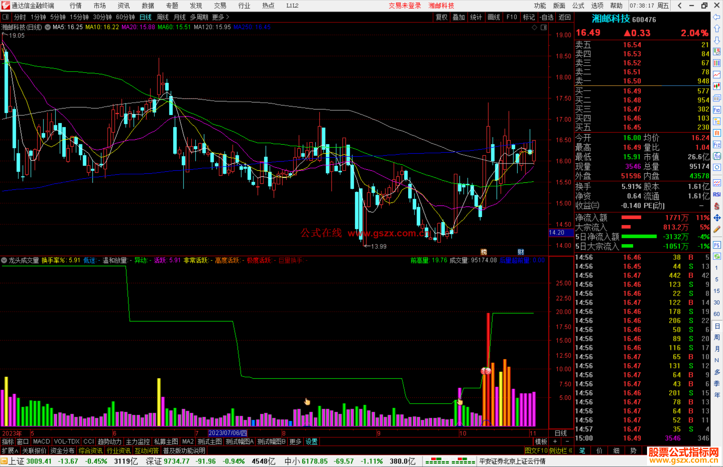Click the back arrow icon at sidebar top

(717, 17)
